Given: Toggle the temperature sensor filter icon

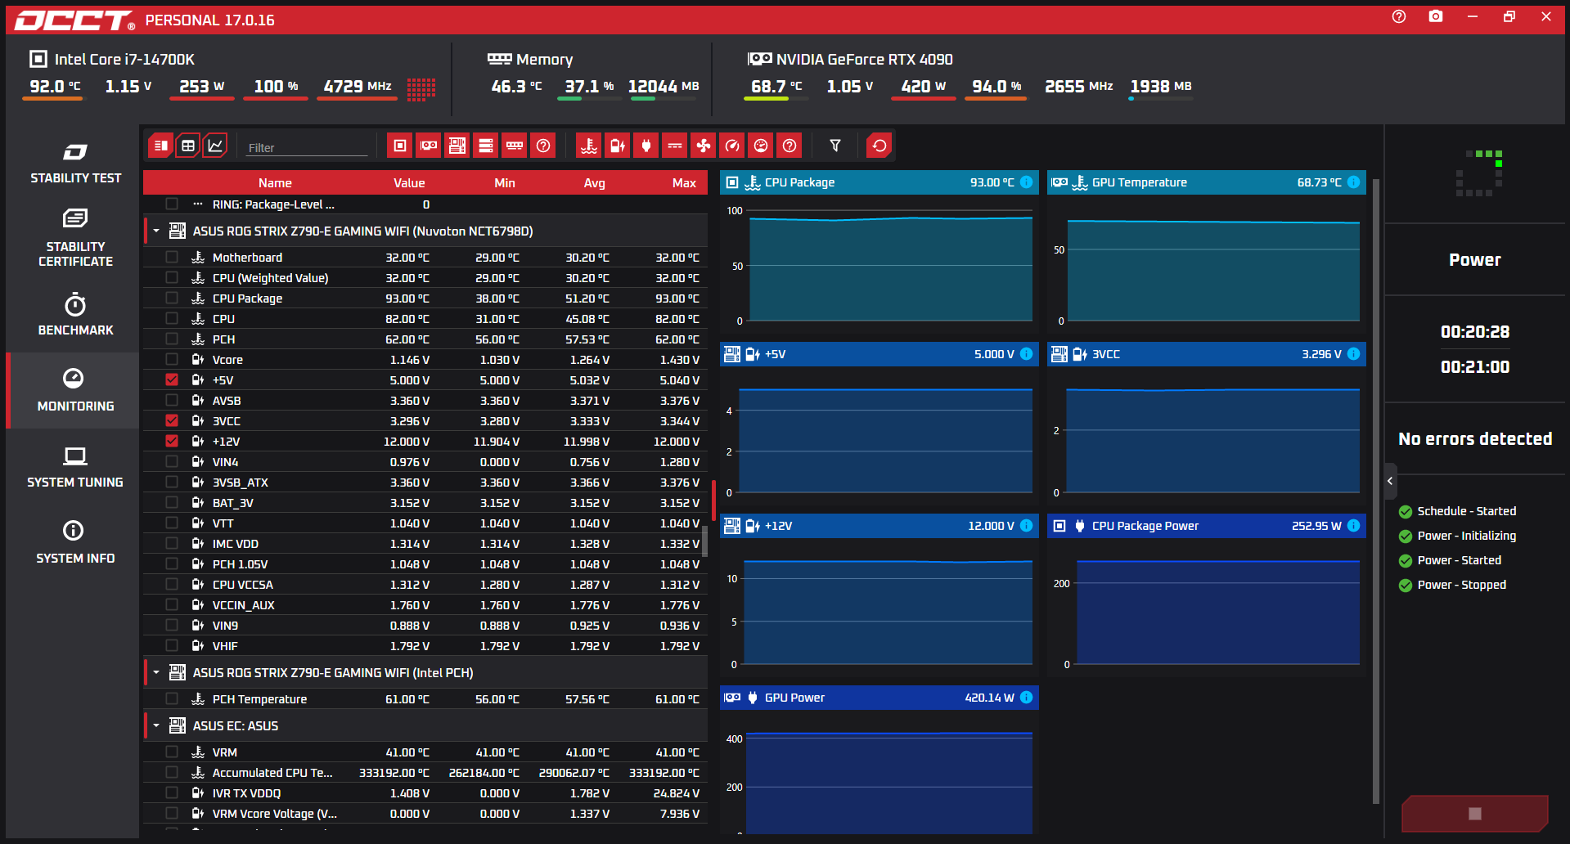Looking at the screenshot, I should pos(589,146).
